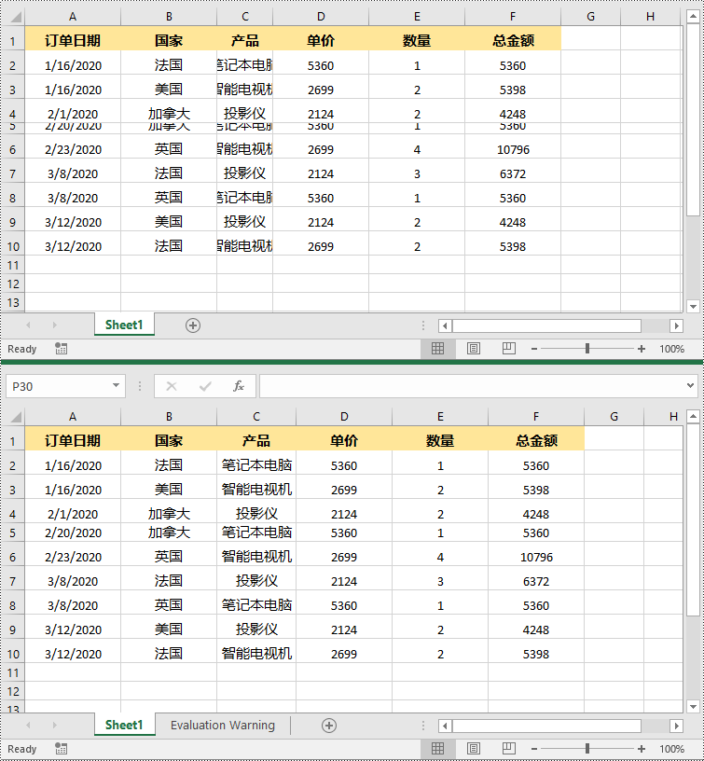This screenshot has height=761, width=704.
Task: Expand the formula bar with chevron
Action: (x=690, y=386)
